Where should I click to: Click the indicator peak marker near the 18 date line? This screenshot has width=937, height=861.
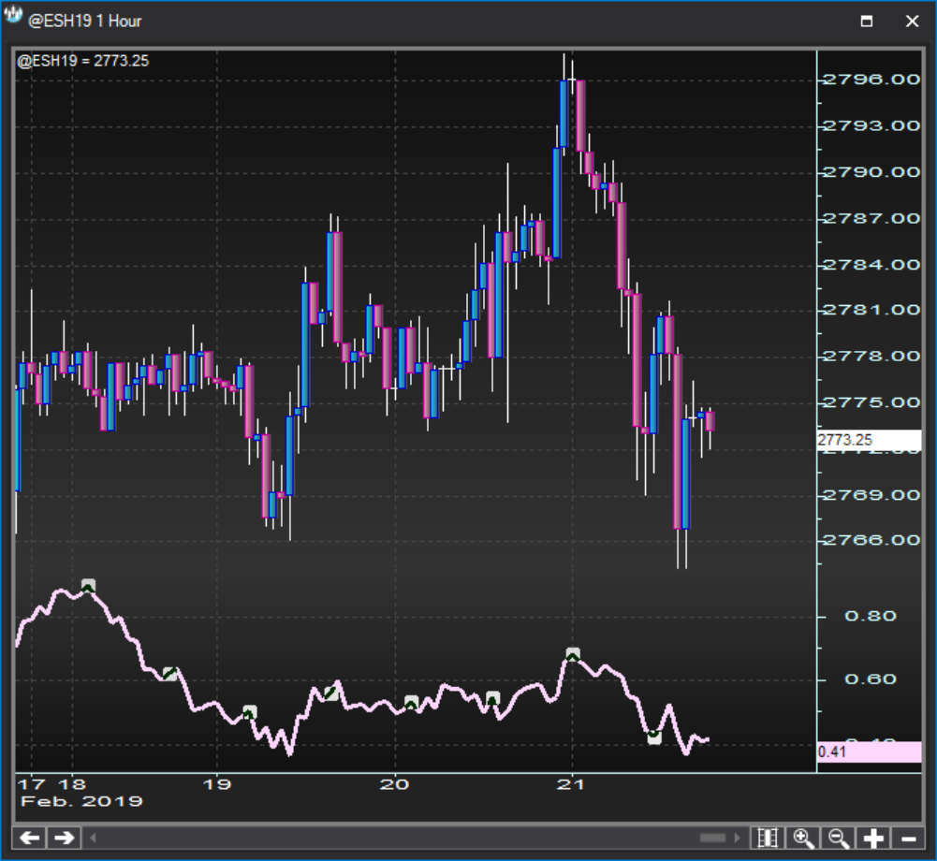pyautogui.click(x=88, y=586)
